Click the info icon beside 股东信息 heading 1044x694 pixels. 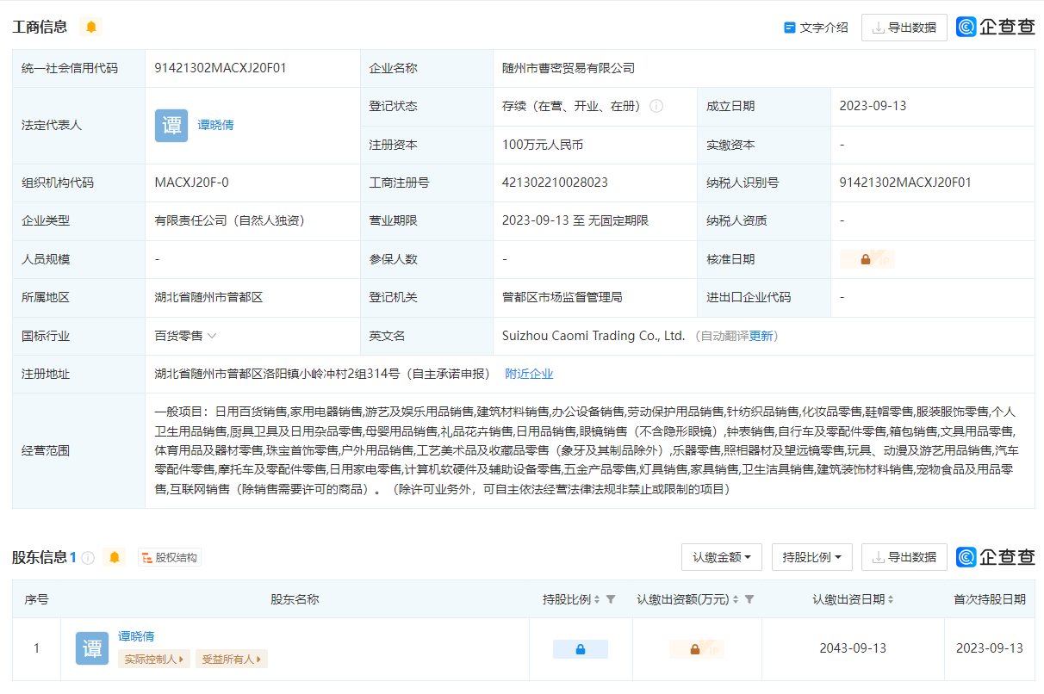point(88,558)
